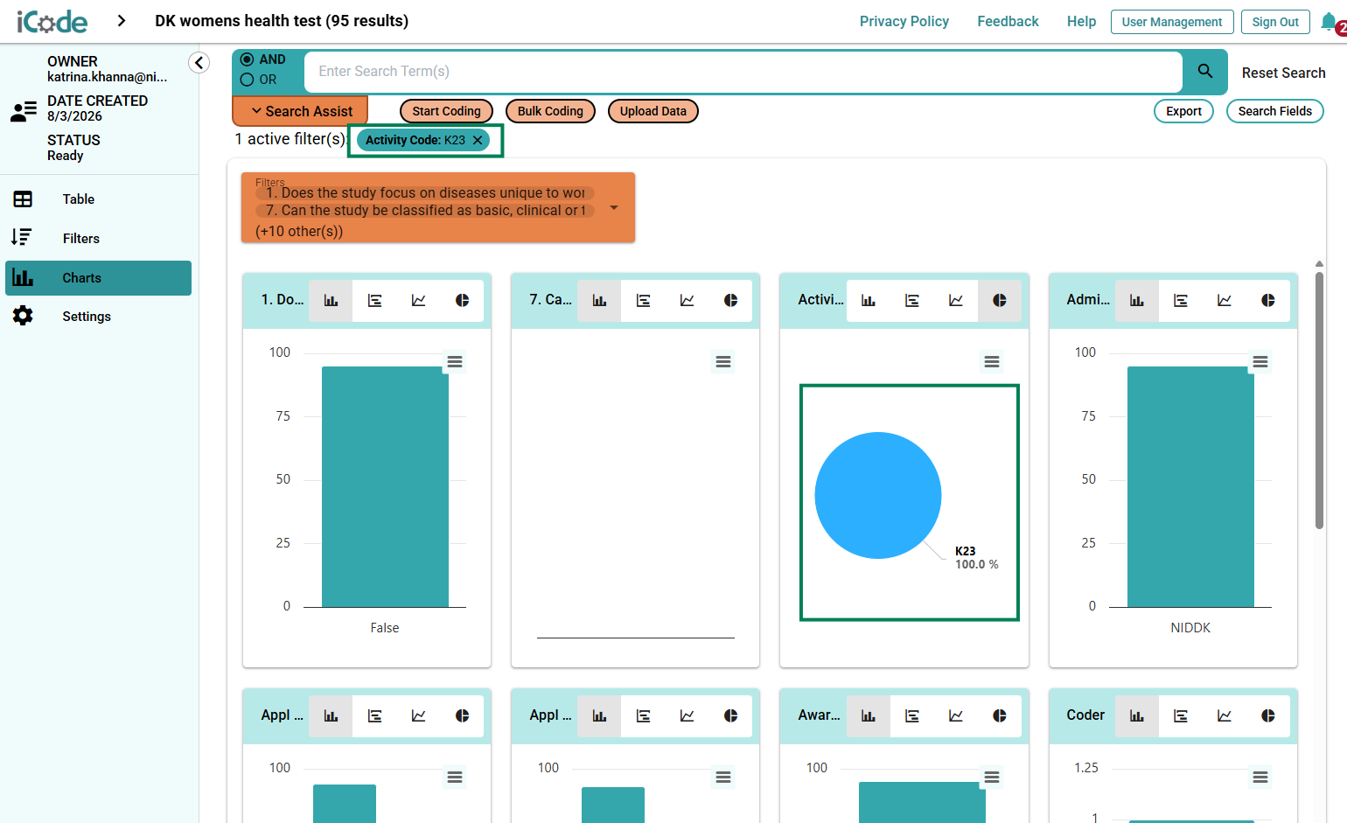Viewport: 1347px width, 823px height.
Task: Click the search magnifier icon
Action: click(x=1205, y=72)
